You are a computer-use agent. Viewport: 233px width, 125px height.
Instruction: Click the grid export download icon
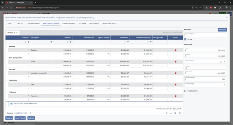click(171, 113)
